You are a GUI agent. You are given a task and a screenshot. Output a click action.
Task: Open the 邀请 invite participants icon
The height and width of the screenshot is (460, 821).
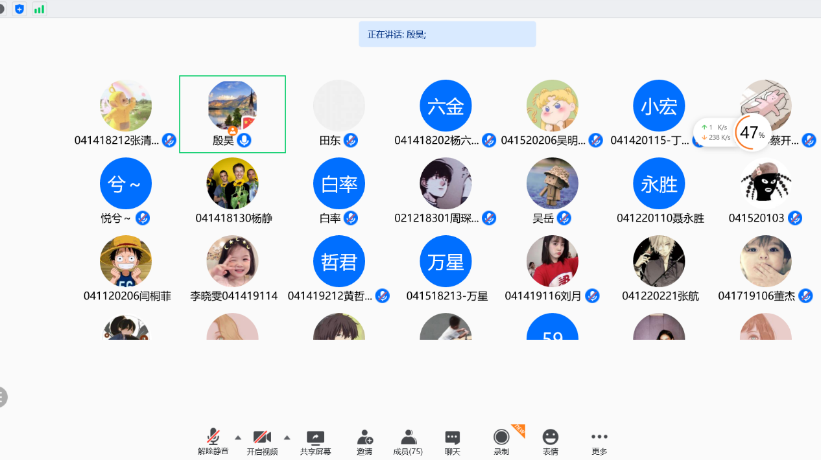364,437
